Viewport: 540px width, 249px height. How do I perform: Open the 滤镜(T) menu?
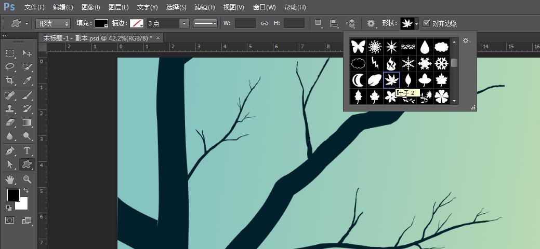click(x=205, y=7)
